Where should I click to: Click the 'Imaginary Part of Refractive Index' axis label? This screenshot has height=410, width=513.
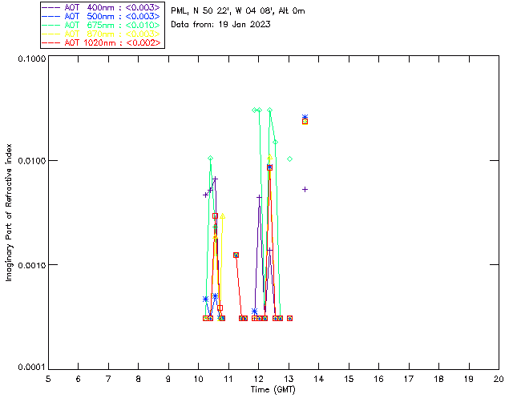click(10, 212)
